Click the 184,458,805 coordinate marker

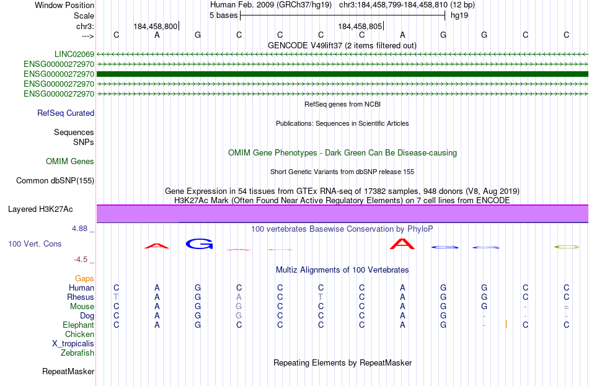360,26
